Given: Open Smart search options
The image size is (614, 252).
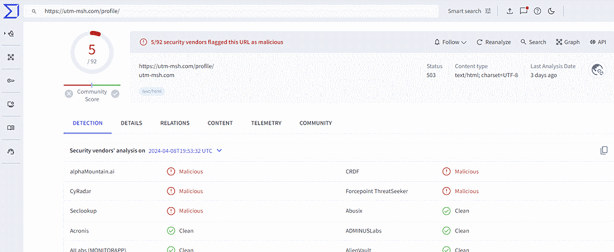Looking at the screenshot, I should click(469, 11).
